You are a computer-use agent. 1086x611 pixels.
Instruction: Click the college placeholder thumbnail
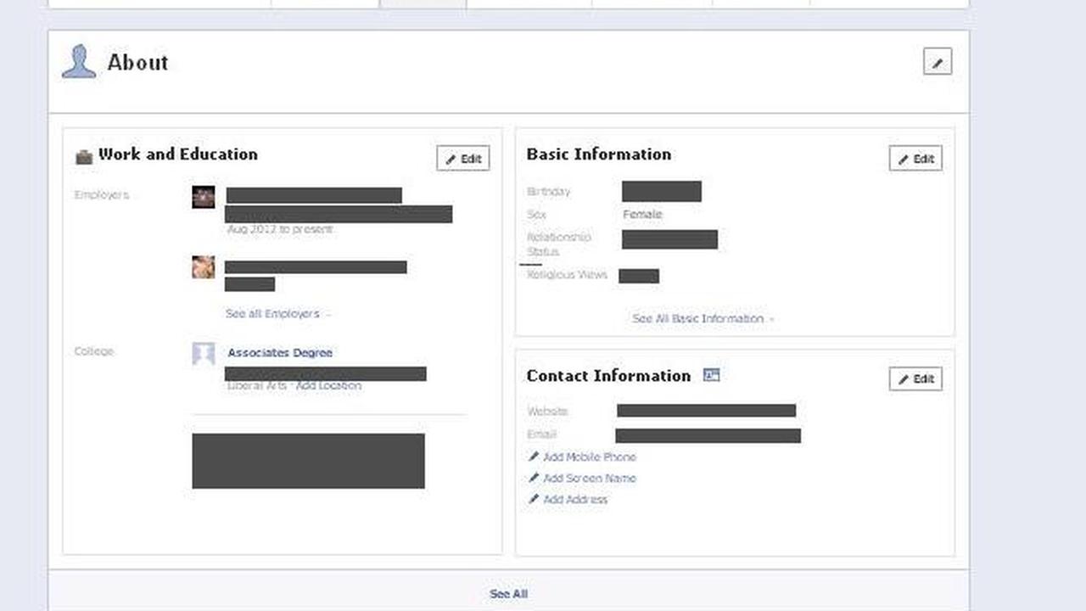[x=203, y=354]
